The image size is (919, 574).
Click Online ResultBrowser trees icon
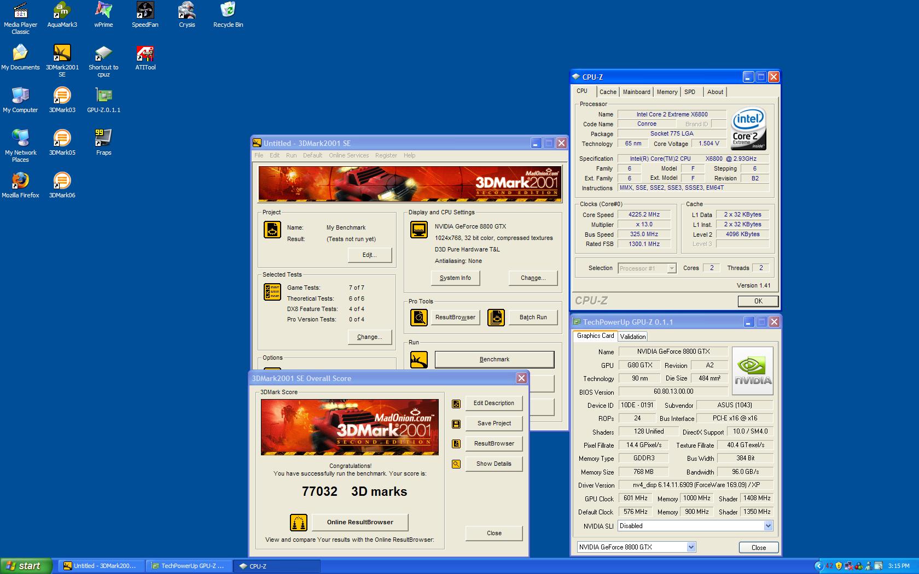[x=299, y=523]
